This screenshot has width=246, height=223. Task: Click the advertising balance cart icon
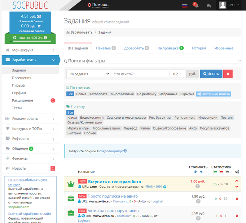click(39, 26)
